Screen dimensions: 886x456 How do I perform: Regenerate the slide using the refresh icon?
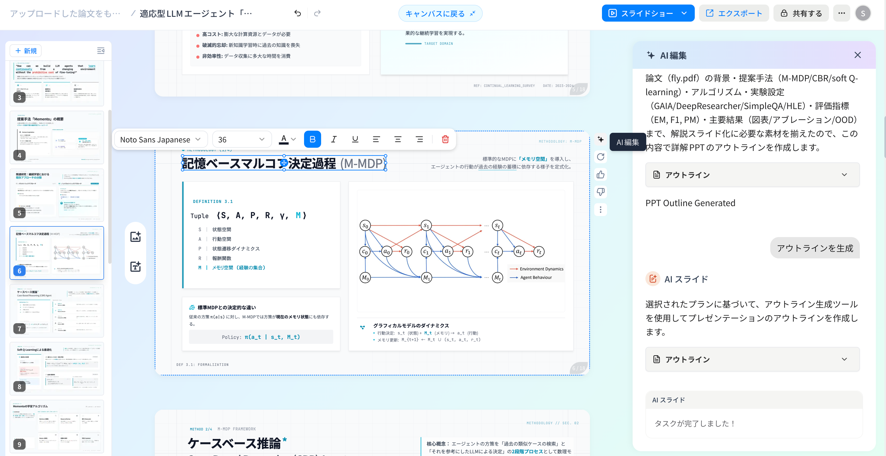coord(601,157)
